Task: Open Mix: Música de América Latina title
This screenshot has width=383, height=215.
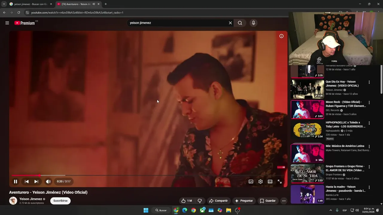Action: click(345, 146)
